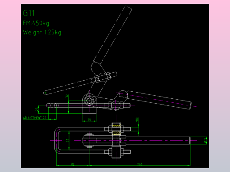Screen dimensions: 230x172
Task: Click the 32 vertical dimension value
Action: tap(67, 96)
